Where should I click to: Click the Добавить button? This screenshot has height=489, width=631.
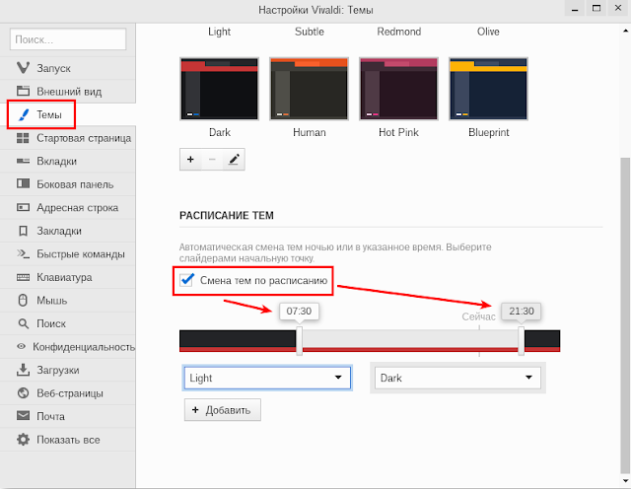tap(223, 410)
